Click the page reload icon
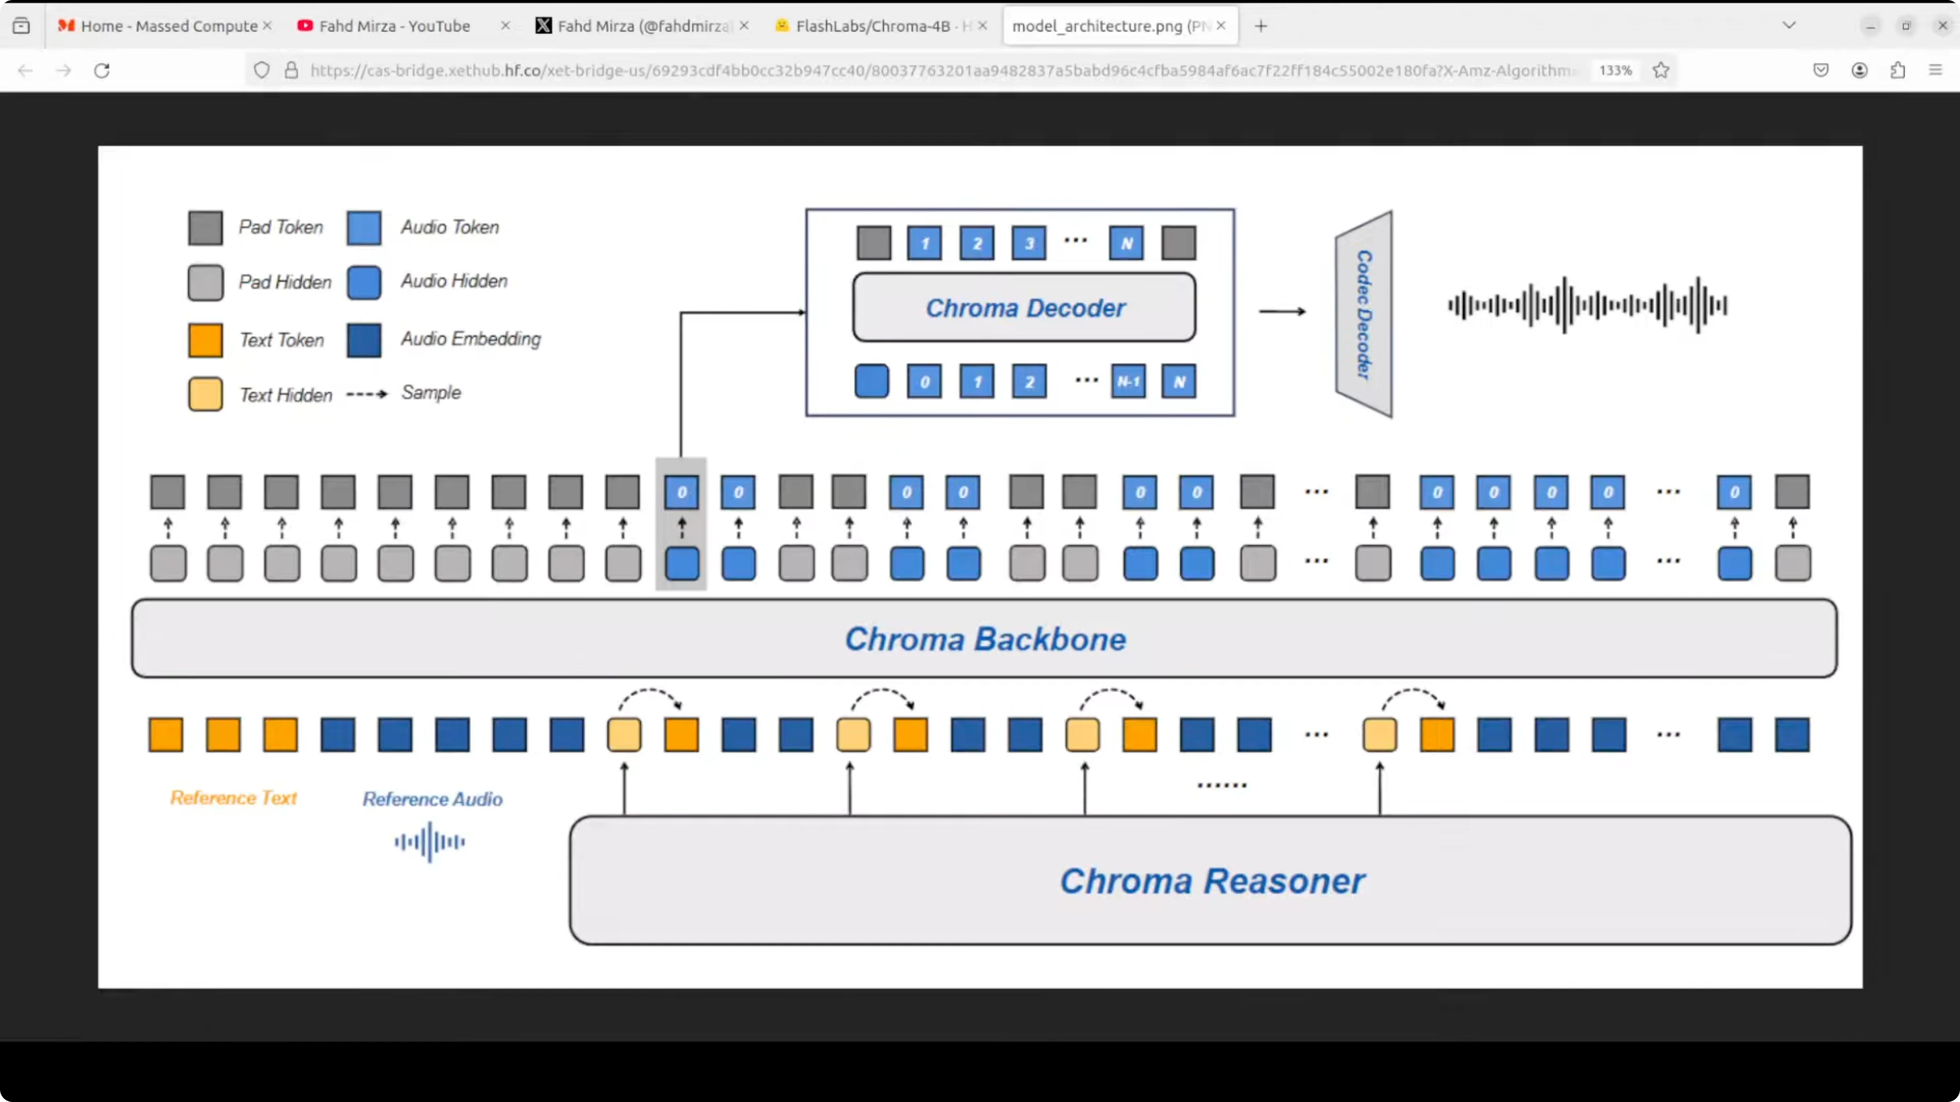The image size is (1960, 1102). pos(102,71)
